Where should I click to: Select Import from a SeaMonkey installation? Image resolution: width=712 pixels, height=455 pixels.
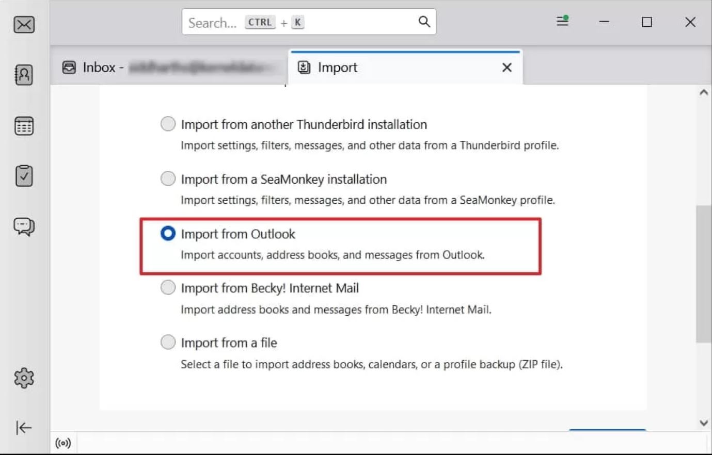tap(168, 178)
